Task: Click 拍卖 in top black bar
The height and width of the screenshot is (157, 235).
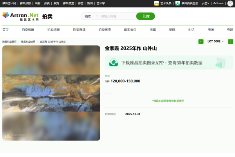Action: click(x=47, y=3)
